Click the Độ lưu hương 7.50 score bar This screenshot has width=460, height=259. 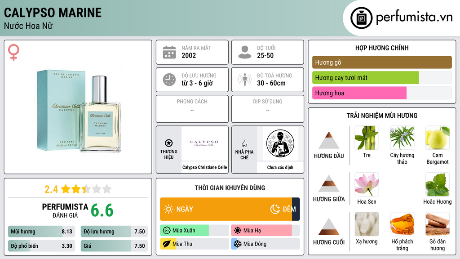click(x=114, y=232)
